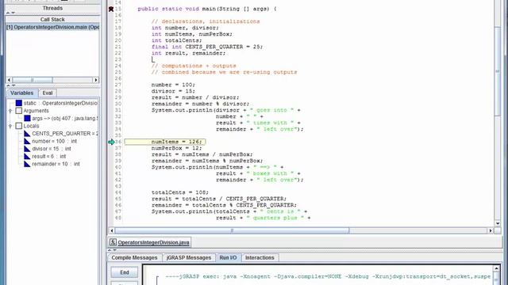Click the editor horizontal scrollbar left arrow
The width and height of the screenshot is (508, 285).
[111, 230]
